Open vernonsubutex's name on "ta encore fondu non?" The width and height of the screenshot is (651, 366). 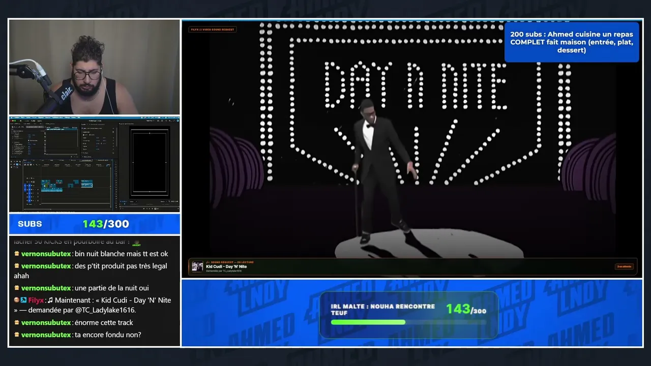[x=46, y=335]
